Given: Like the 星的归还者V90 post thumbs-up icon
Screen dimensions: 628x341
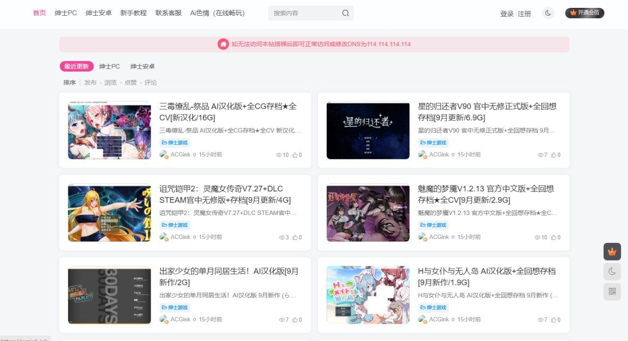Looking at the screenshot, I should click(x=553, y=155).
